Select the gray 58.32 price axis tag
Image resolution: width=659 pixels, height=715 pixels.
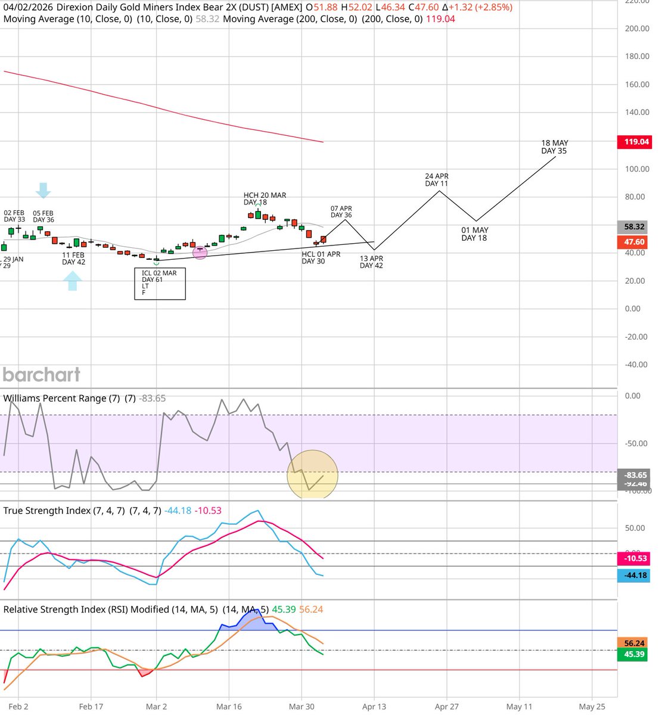click(634, 227)
